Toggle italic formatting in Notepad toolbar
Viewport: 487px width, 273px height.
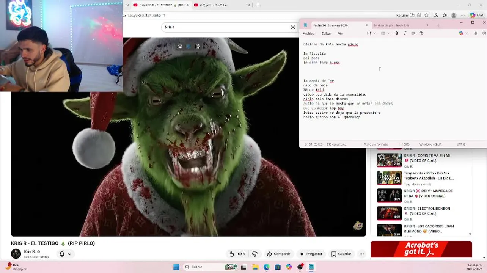tap(405, 33)
